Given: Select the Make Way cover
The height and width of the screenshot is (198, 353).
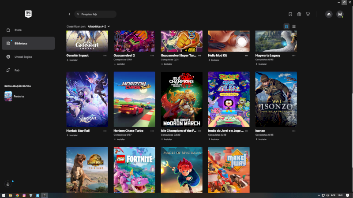Looking at the screenshot, I should coord(229,170).
